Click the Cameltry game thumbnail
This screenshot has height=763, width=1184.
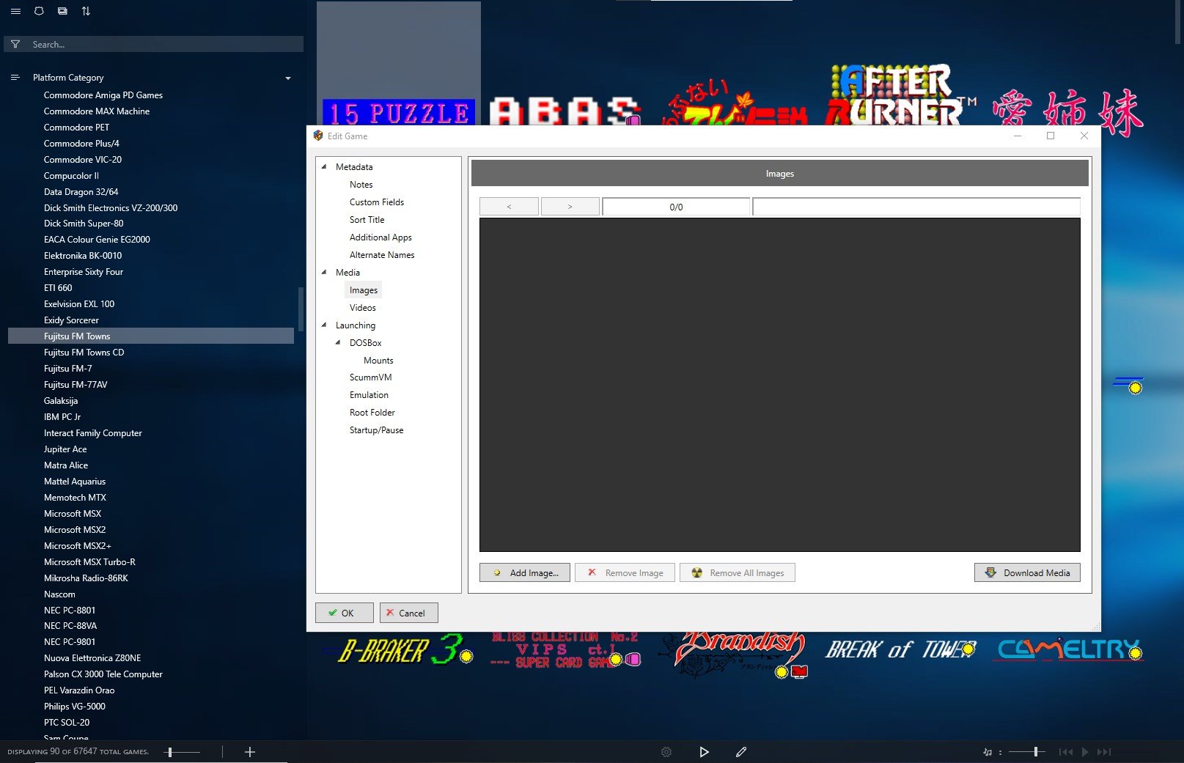(x=1070, y=649)
